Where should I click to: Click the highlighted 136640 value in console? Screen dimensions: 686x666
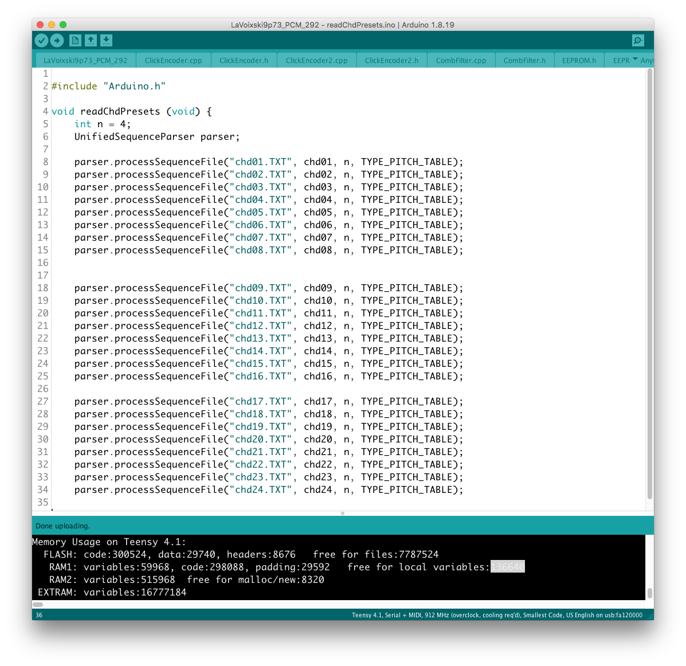507,567
